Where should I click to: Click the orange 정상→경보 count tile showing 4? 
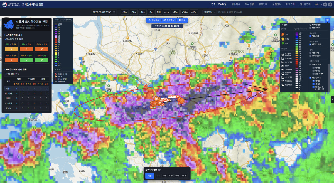coord(27,49)
